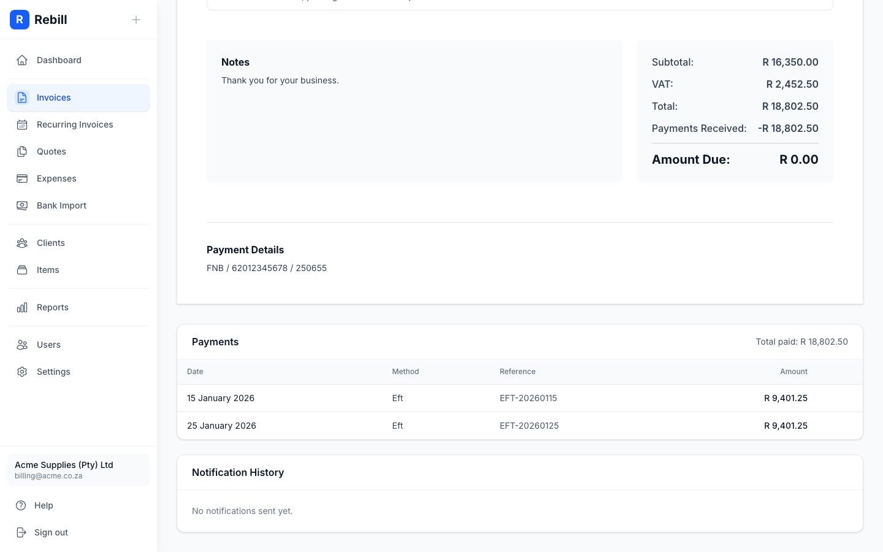Click the Payment Details heading
The width and height of the screenshot is (883, 552).
[245, 250]
